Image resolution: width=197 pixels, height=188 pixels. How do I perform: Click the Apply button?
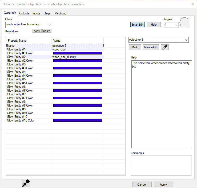point(163,185)
